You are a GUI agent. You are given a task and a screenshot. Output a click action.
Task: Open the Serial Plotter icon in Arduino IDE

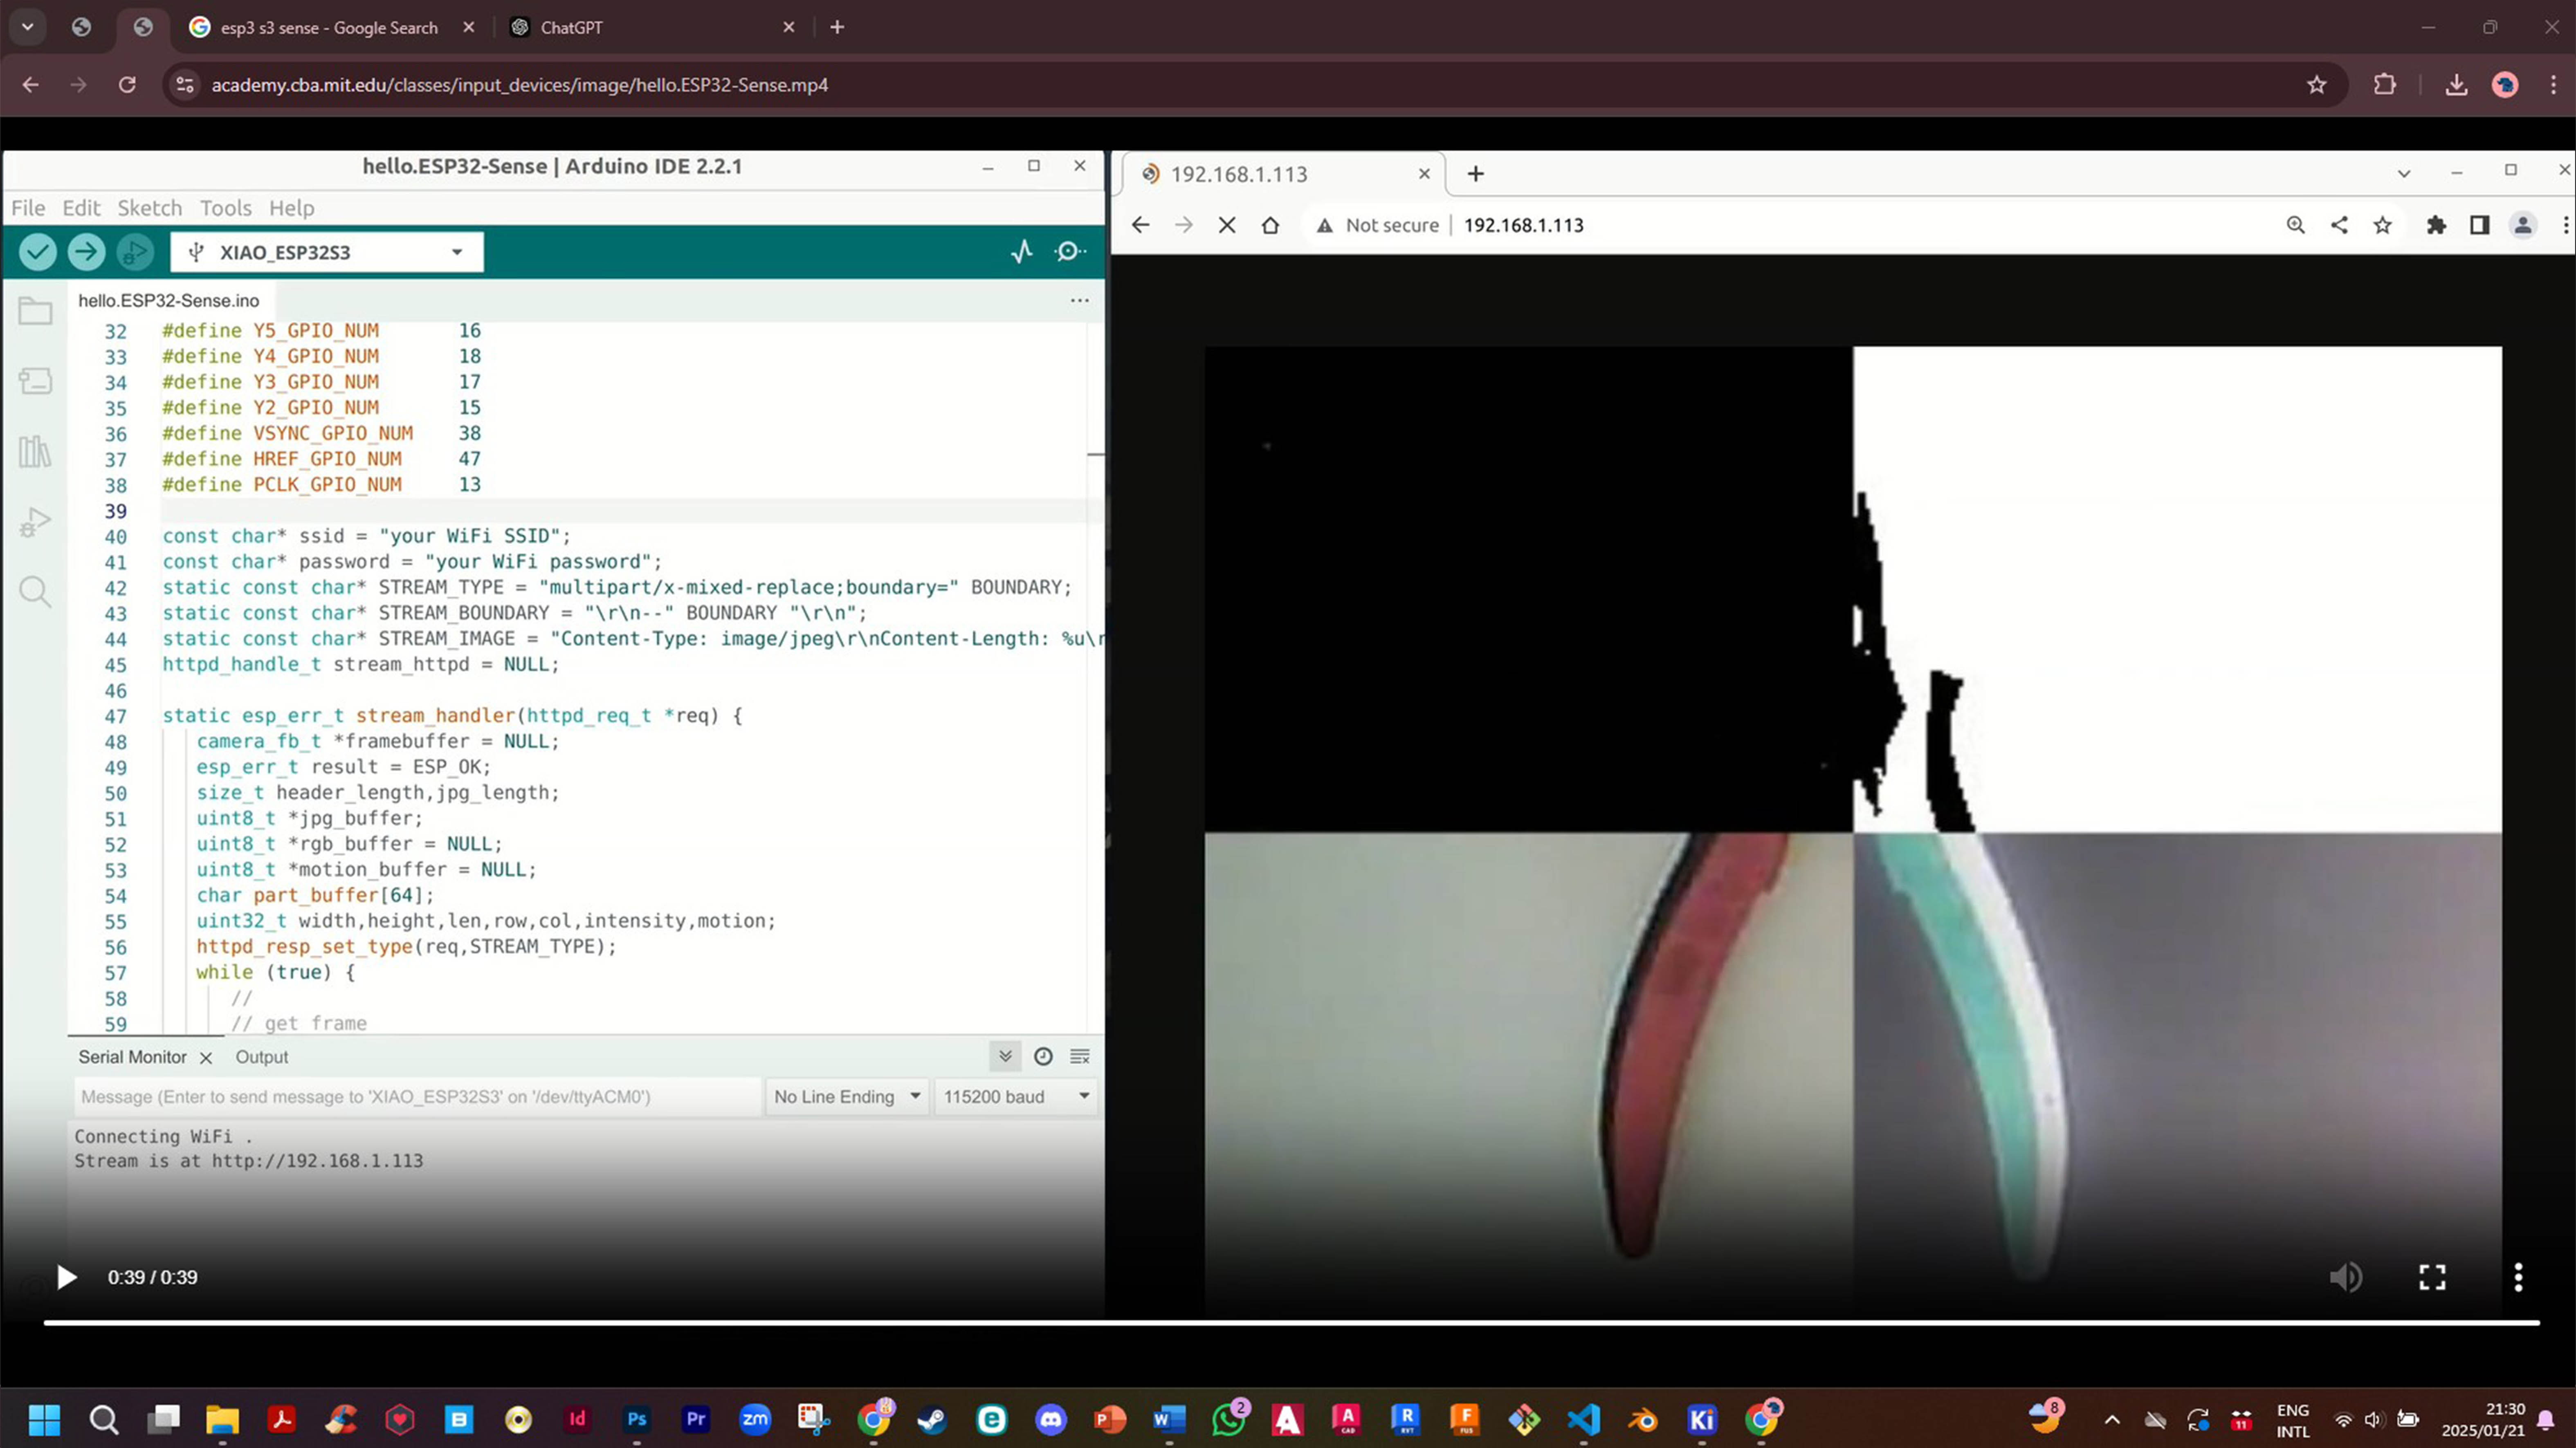1021,252
